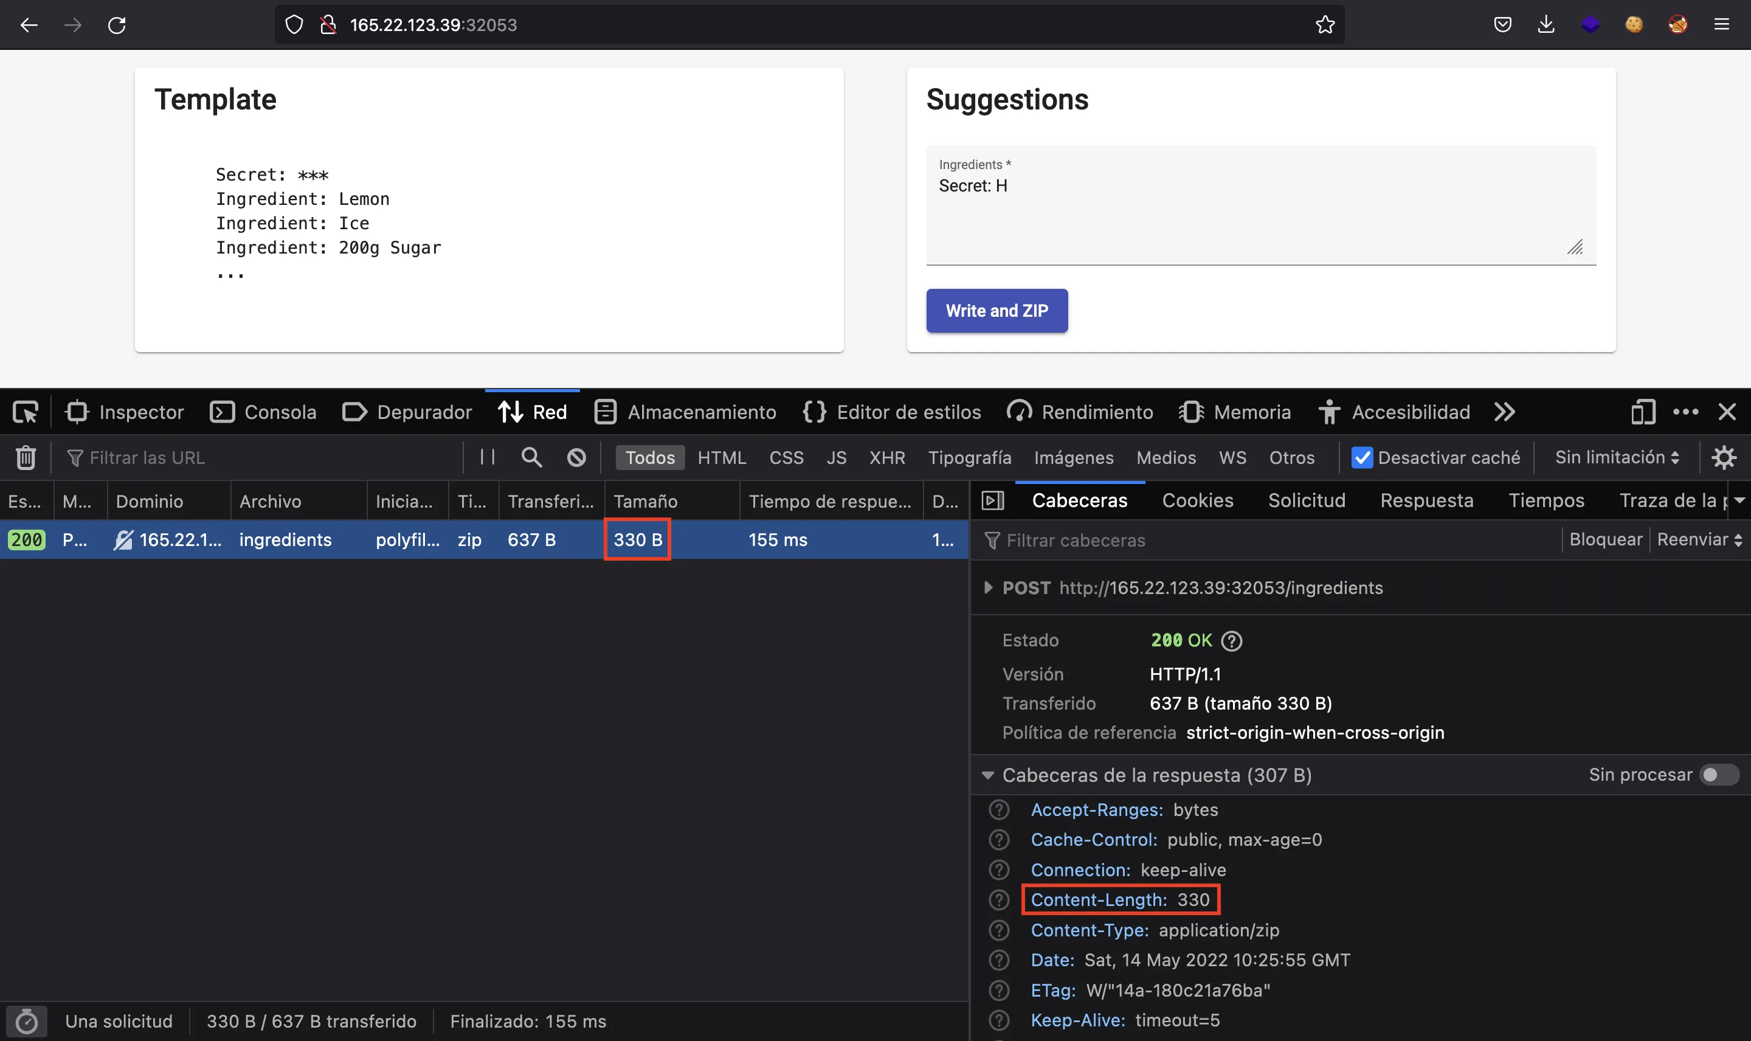View the Tiempos timings tab
The height and width of the screenshot is (1041, 1751).
click(x=1546, y=500)
